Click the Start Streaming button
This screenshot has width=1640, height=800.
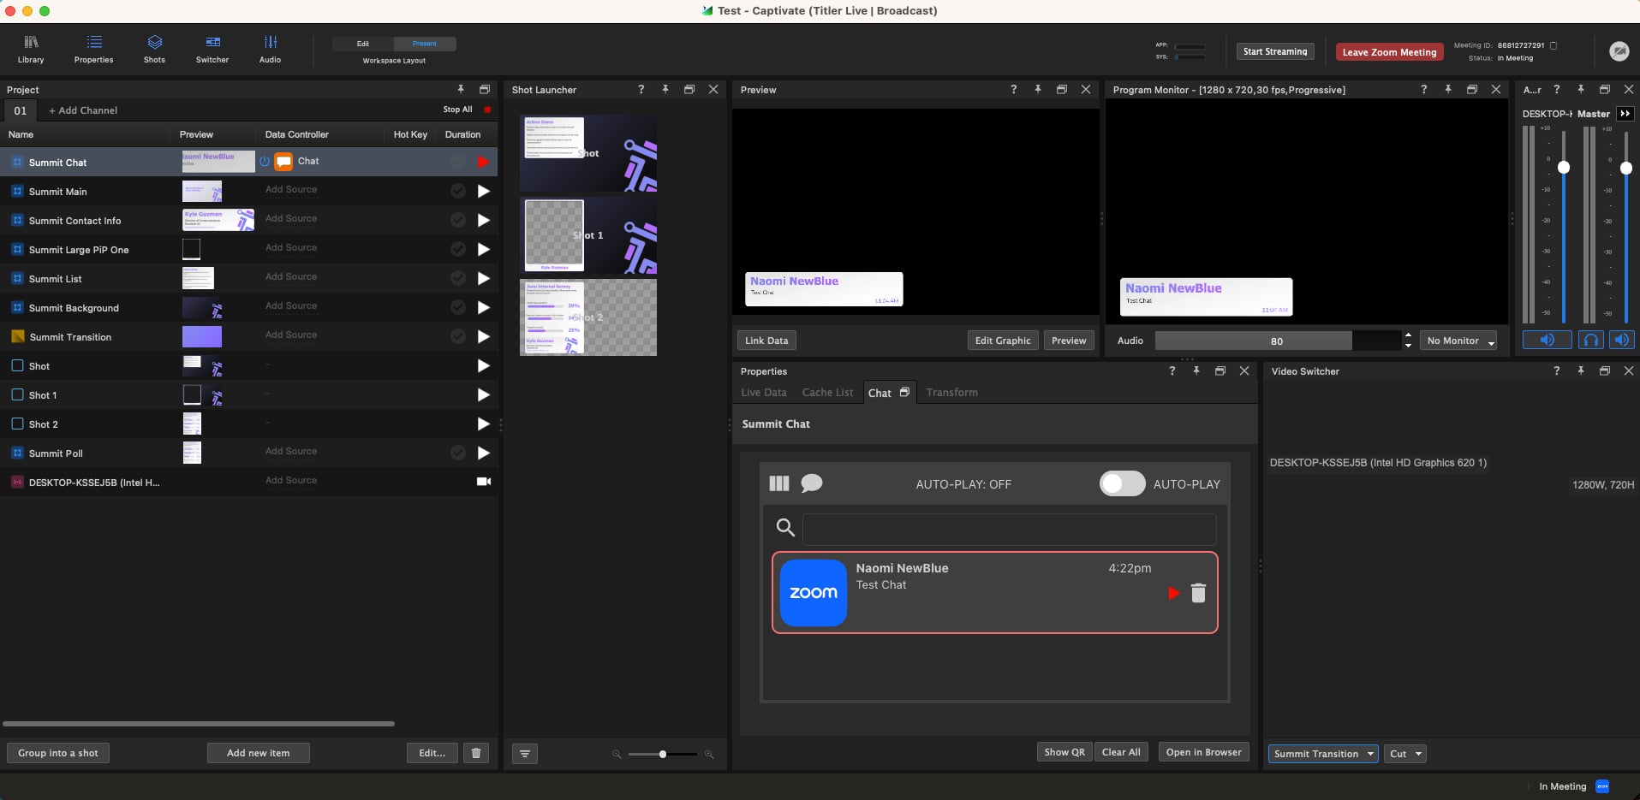[x=1275, y=51]
